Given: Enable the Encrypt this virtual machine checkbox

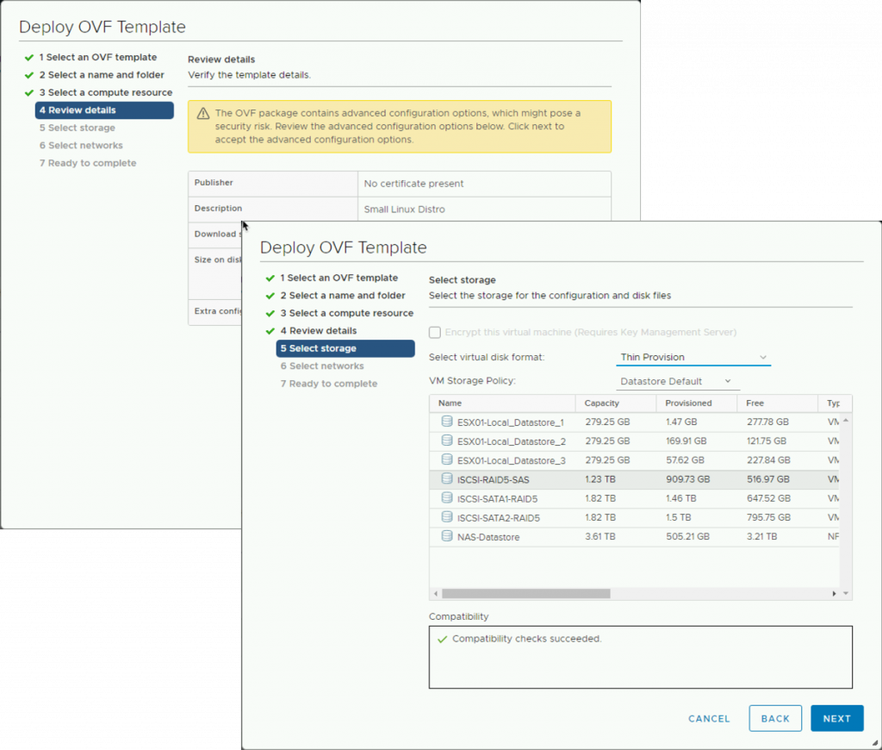Looking at the screenshot, I should (x=435, y=332).
